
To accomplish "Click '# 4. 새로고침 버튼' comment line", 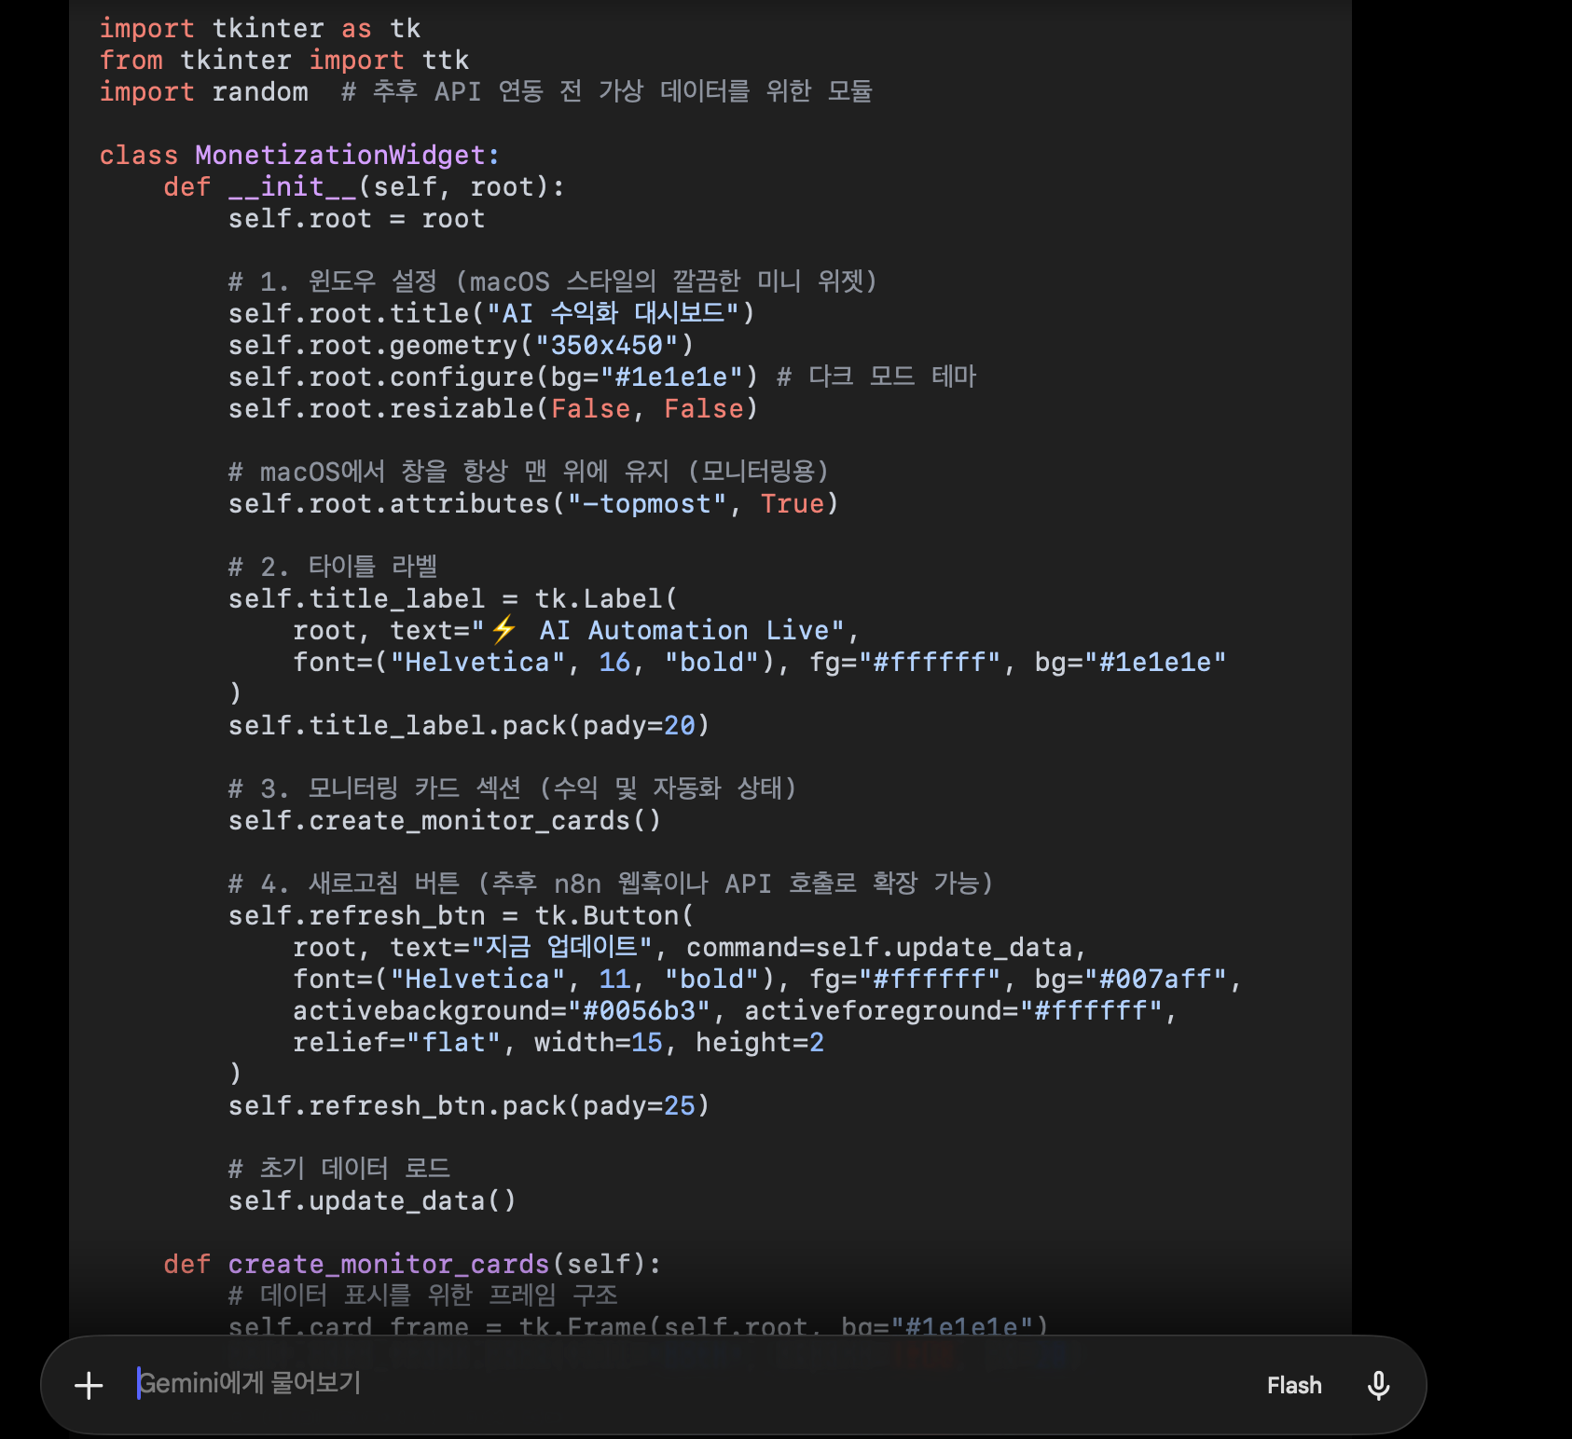I will coord(611,884).
